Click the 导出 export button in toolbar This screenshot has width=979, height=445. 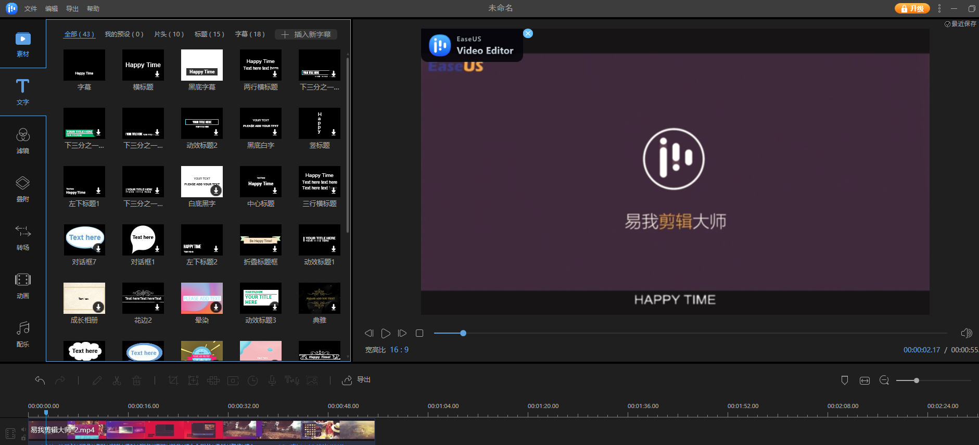click(357, 380)
